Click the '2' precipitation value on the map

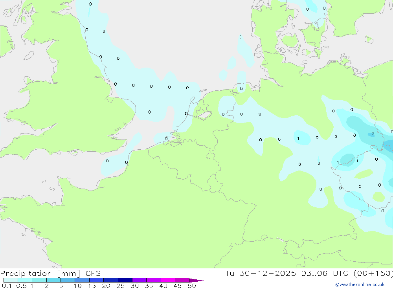[x=373, y=134]
